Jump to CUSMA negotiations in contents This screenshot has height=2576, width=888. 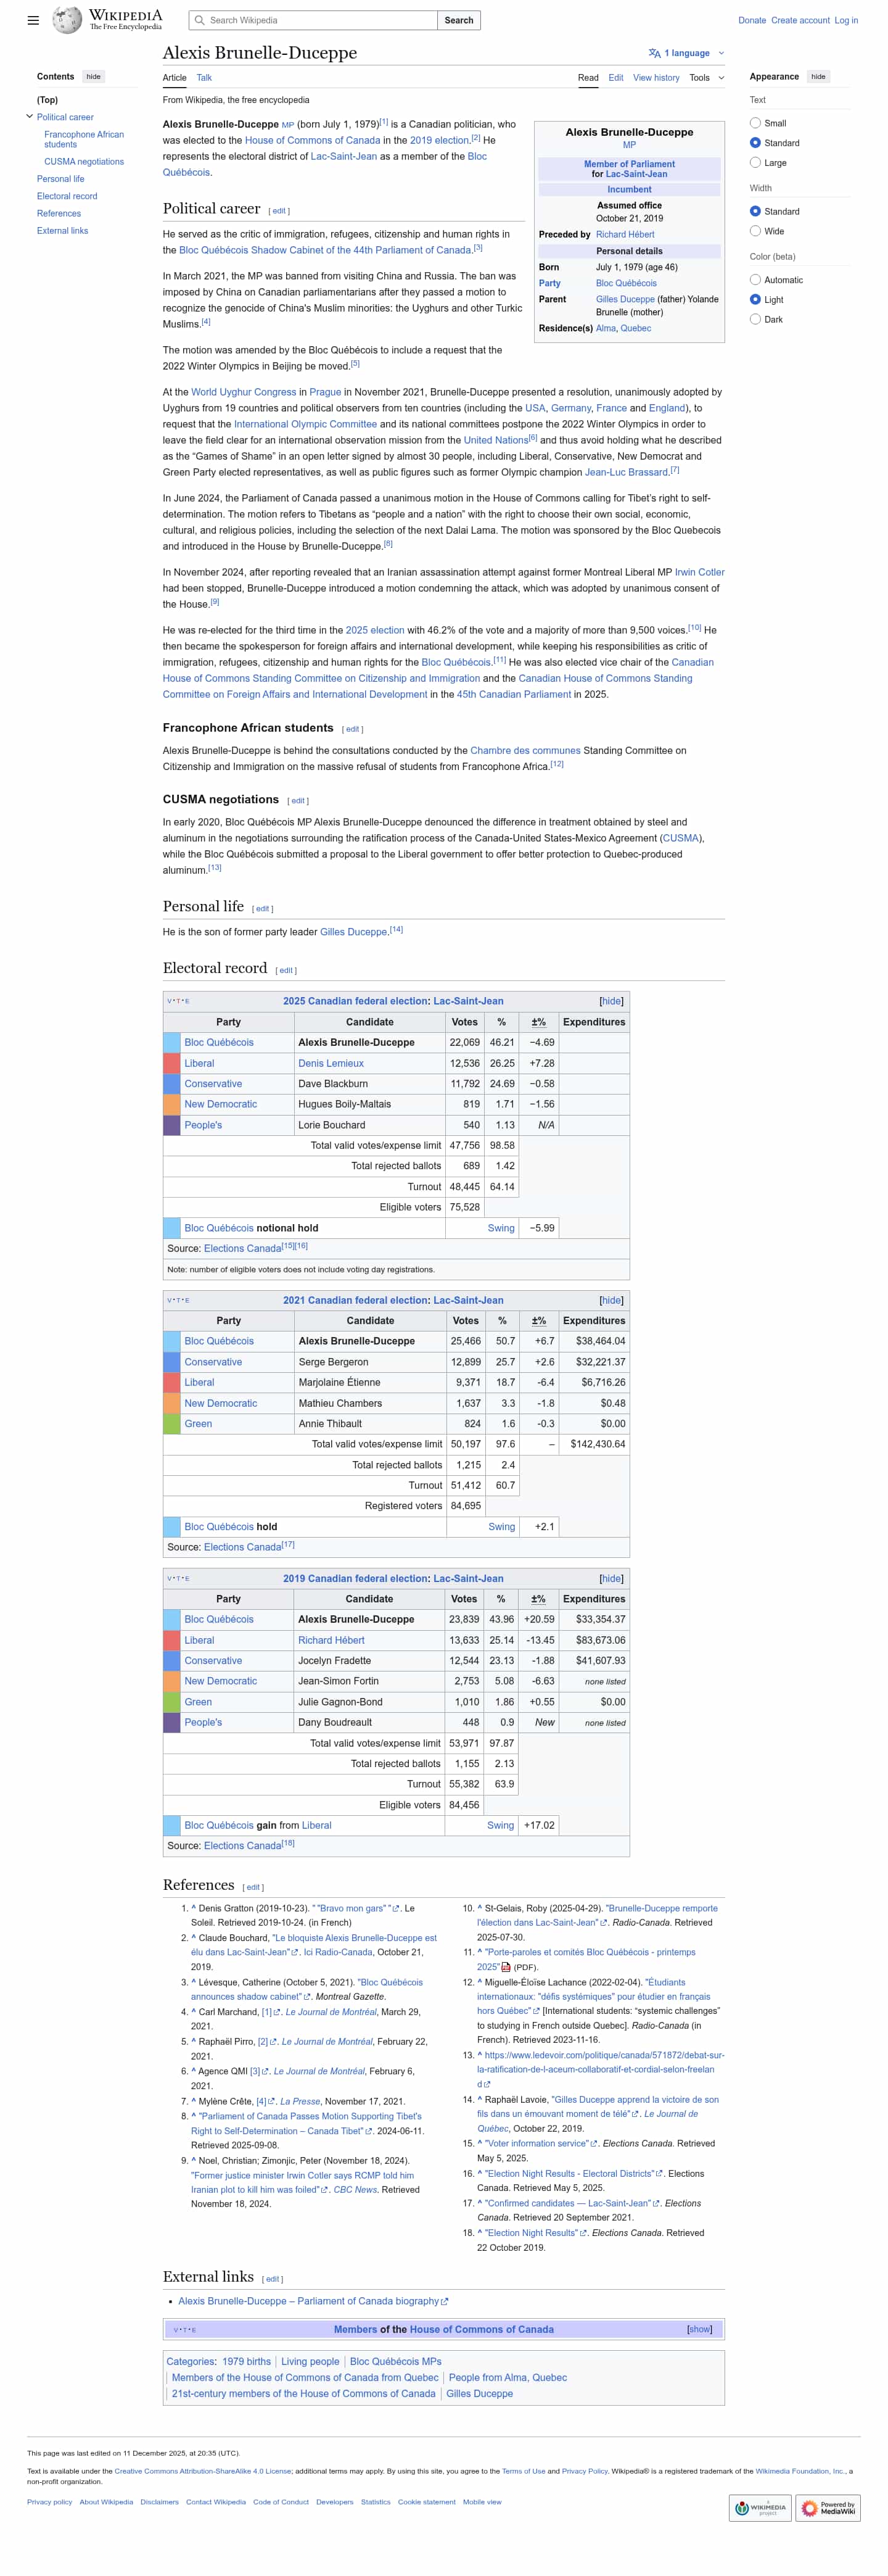click(x=84, y=162)
